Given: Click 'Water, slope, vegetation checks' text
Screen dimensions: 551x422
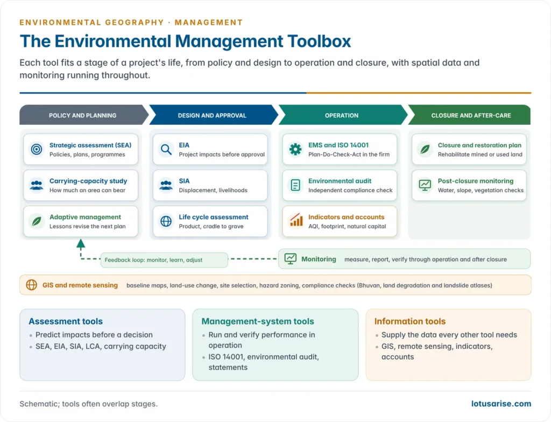Looking at the screenshot, I should pos(481,190).
